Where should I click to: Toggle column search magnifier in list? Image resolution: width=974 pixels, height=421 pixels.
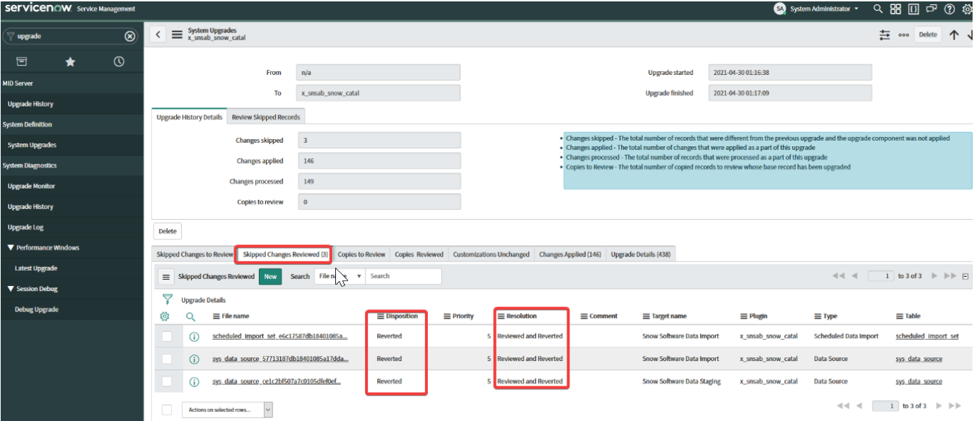(190, 316)
